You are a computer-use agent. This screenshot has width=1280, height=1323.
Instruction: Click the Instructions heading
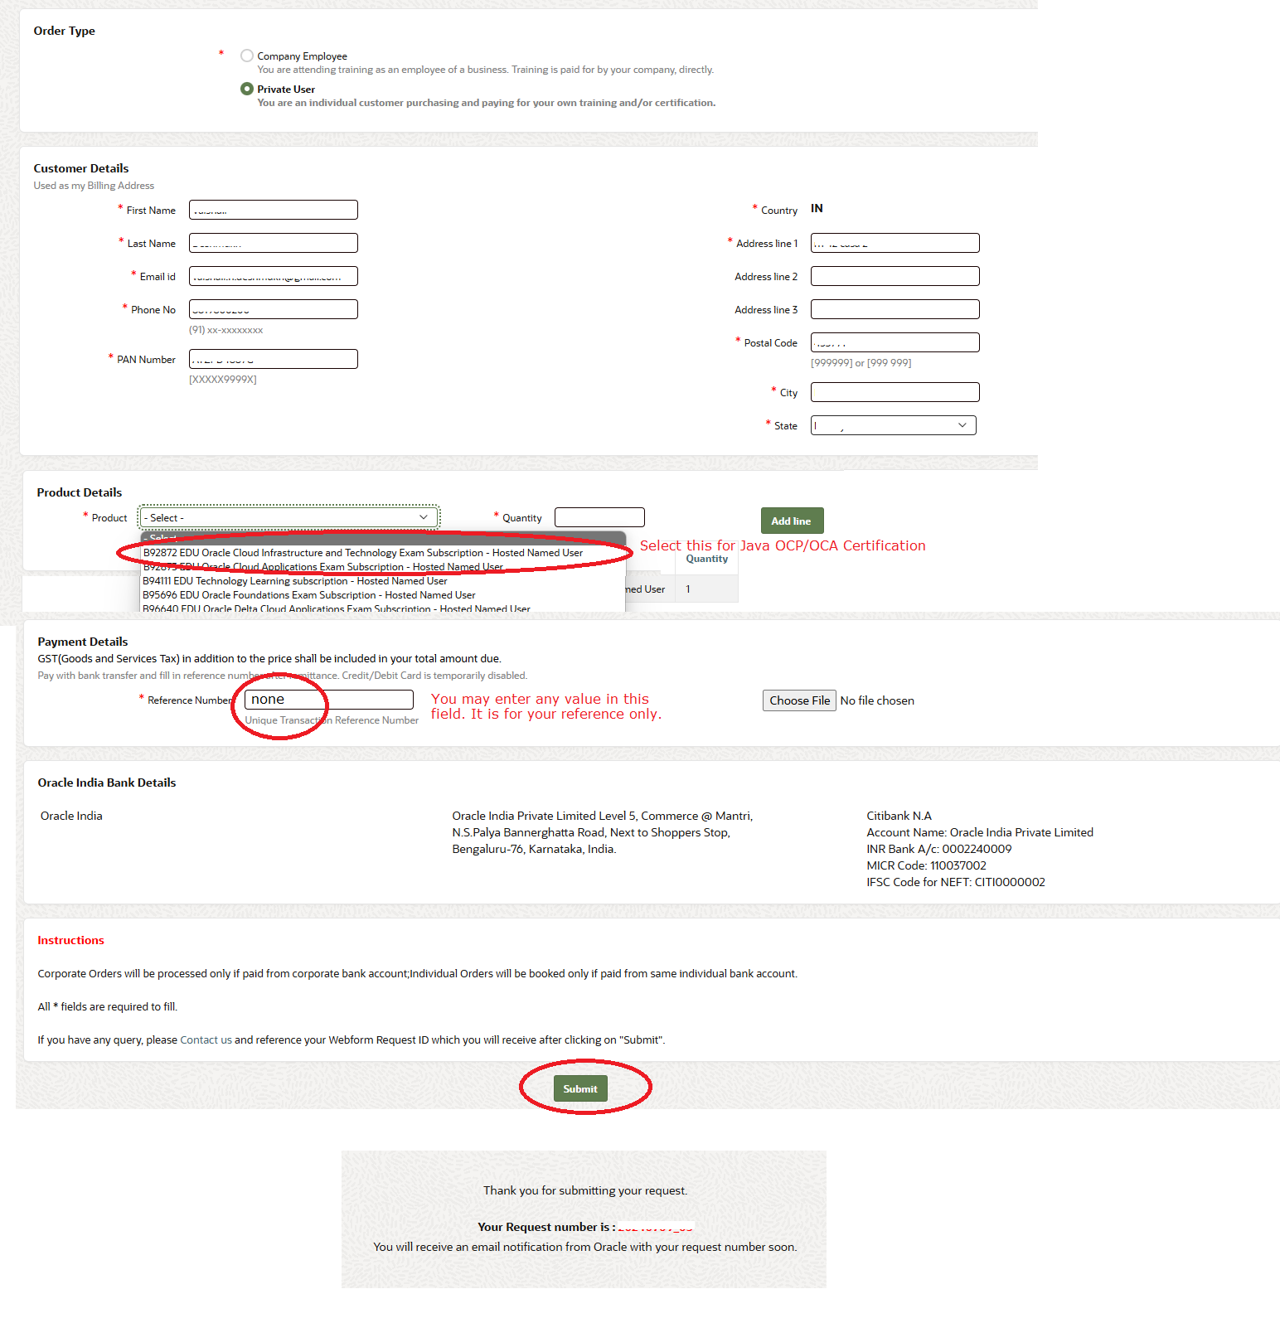tap(70, 940)
